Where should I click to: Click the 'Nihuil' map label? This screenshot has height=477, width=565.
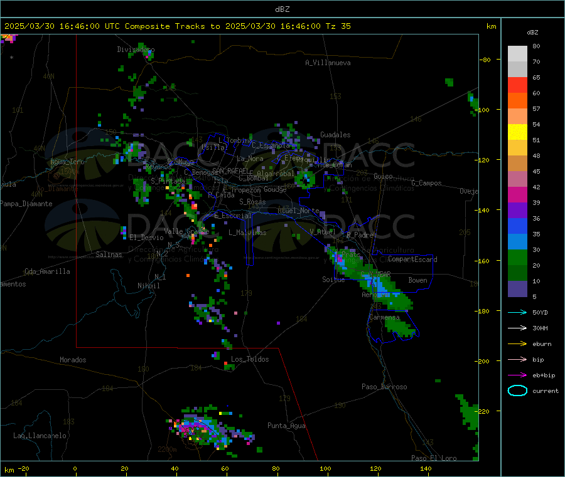(x=149, y=286)
